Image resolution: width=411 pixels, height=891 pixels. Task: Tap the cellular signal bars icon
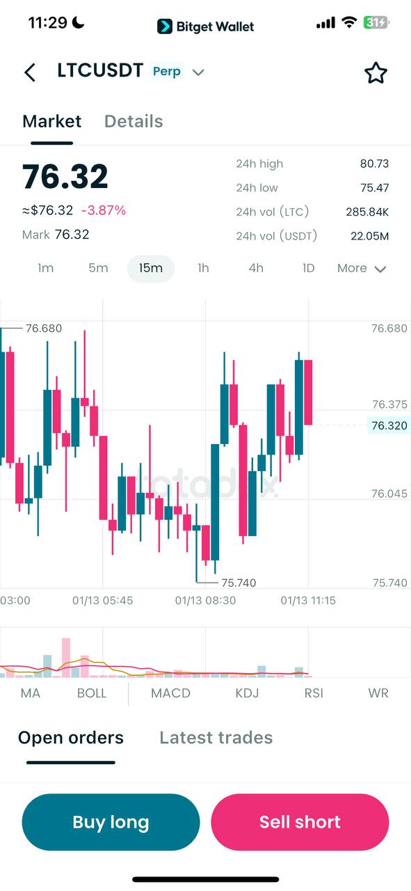[x=325, y=22]
